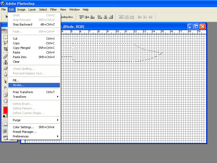The image size is (217, 163).
Task: Select the Polygonal Lasso tool
Action: coord(5,43)
